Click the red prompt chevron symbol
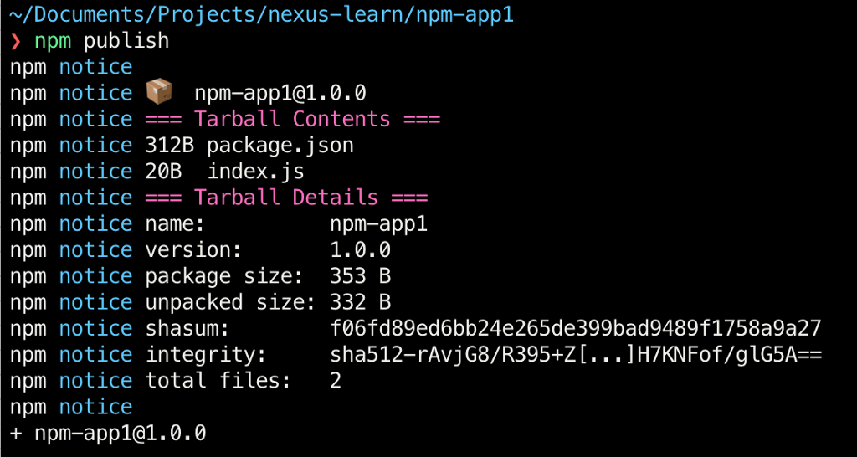Viewport: 857px width, 457px height. click(15, 41)
